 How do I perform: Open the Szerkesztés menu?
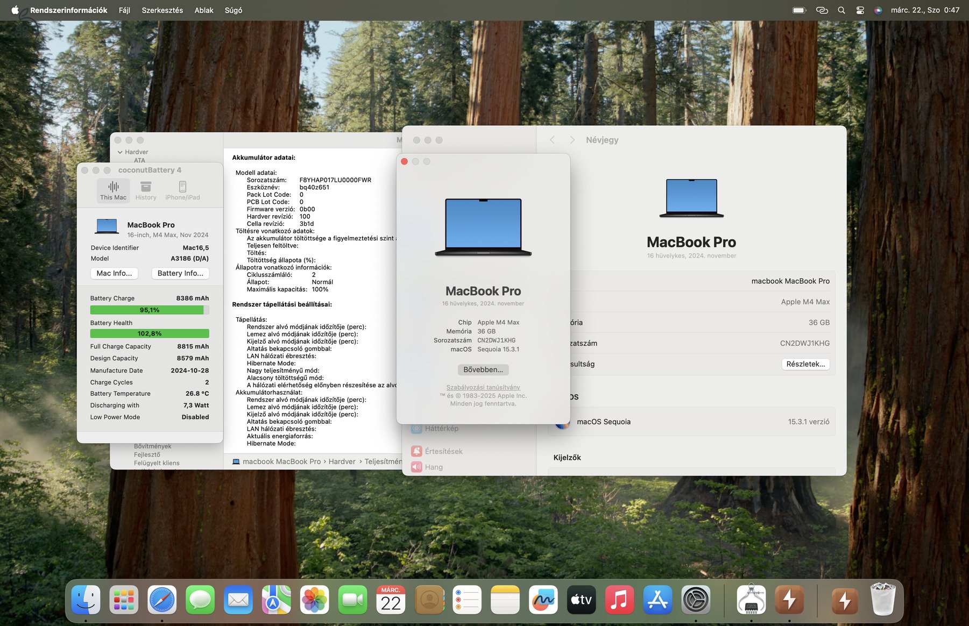(x=162, y=10)
